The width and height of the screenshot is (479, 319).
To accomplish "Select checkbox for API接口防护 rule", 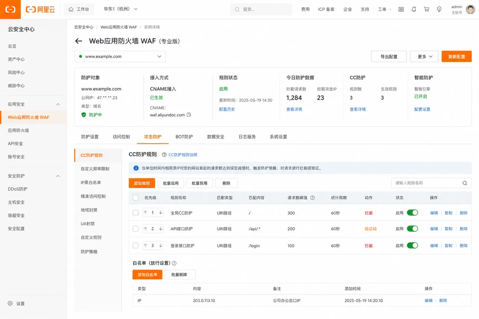I will point(135,229).
